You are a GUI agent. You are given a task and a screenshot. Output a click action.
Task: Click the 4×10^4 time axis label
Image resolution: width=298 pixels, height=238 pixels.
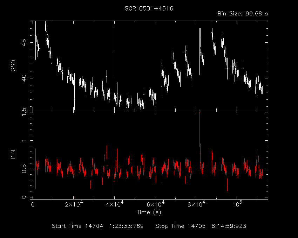pos(114,204)
